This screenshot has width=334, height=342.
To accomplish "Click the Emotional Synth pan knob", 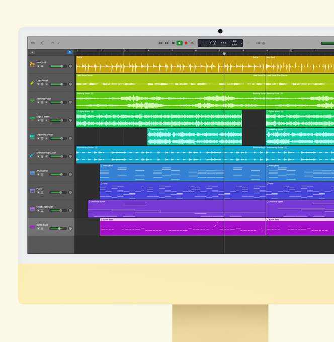I will pos(70,210).
